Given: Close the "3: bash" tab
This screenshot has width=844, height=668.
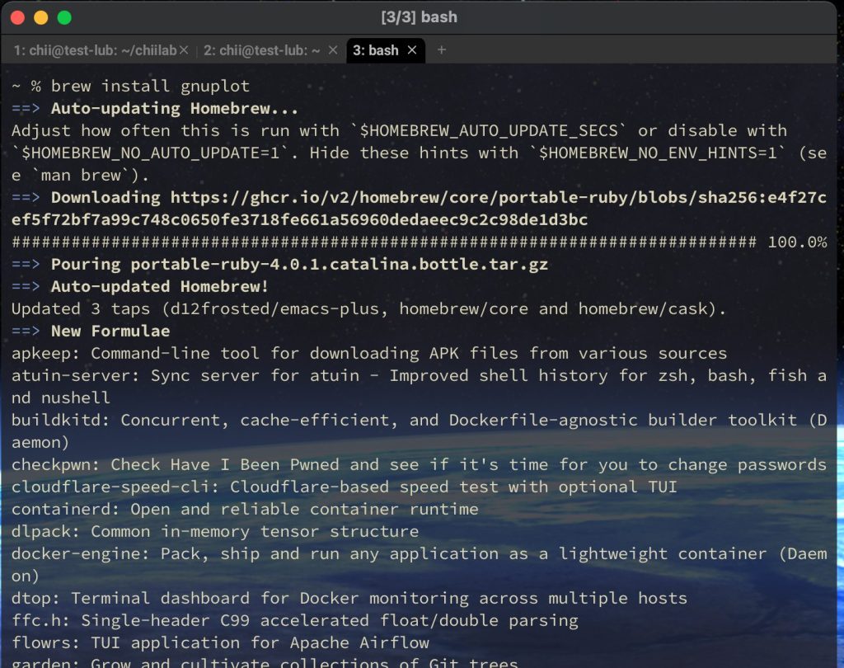Looking at the screenshot, I should [411, 50].
